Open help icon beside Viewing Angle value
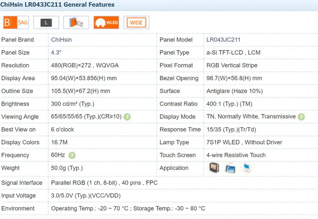318x219 pixels. pyautogui.click(x=127, y=117)
